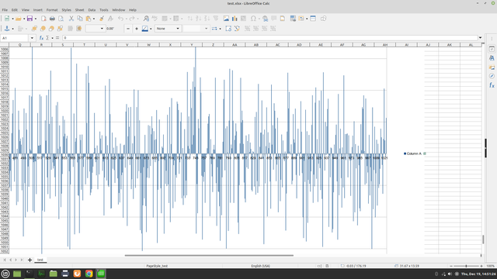Open the Sum function dropdown arrow
The image size is (497, 279).
click(x=52, y=38)
